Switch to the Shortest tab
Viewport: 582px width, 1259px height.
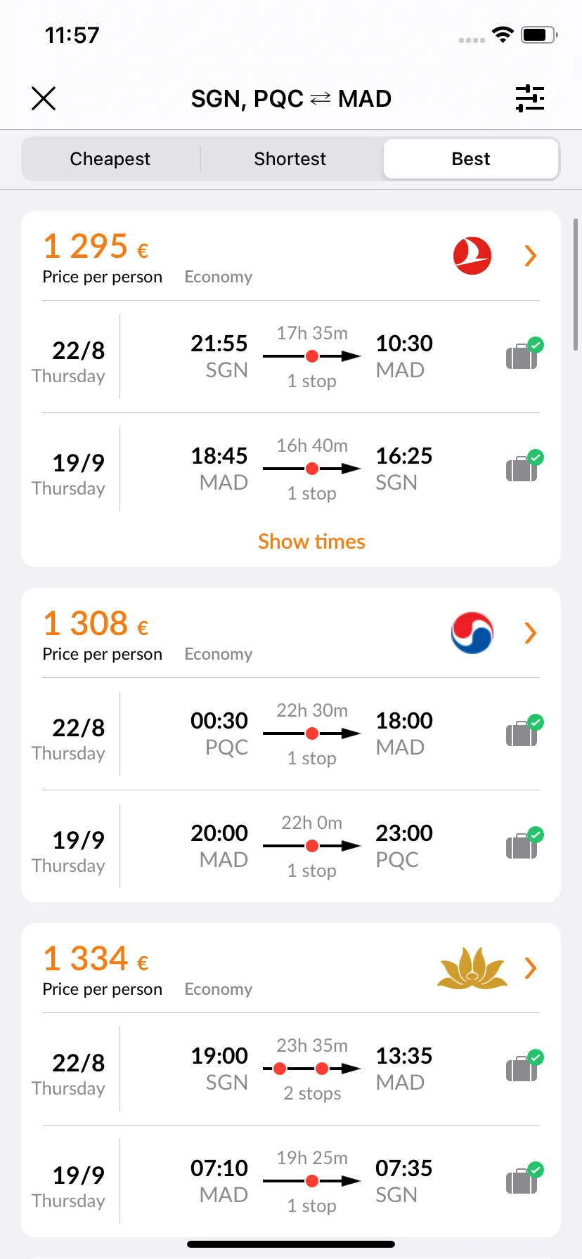[x=290, y=159]
